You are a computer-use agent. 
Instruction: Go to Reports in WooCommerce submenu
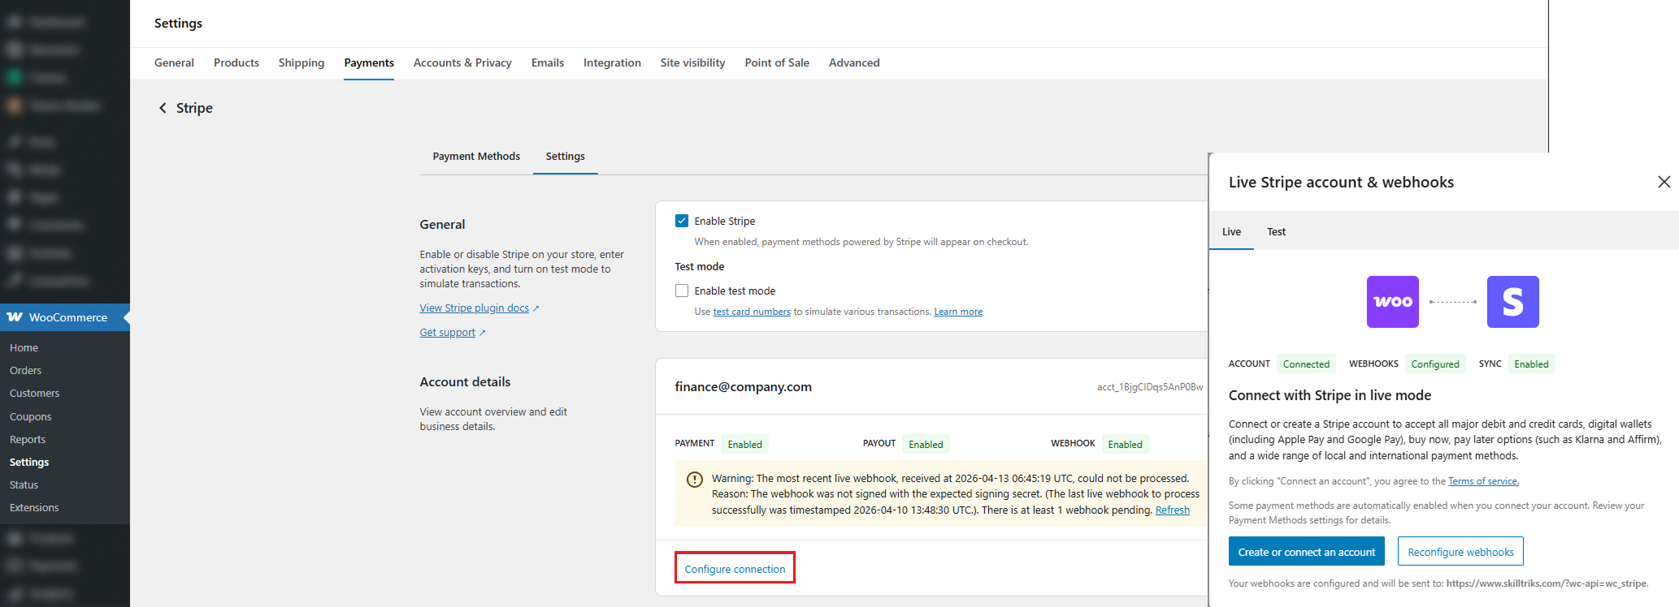coord(28,439)
